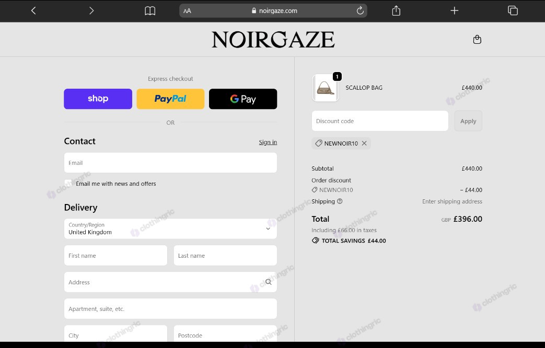The height and width of the screenshot is (348, 545).
Task: Apply the discount code
Action: click(x=468, y=121)
